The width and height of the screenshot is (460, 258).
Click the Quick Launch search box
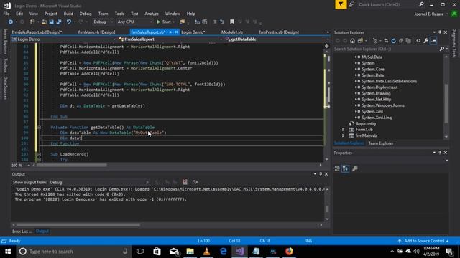click(x=388, y=5)
